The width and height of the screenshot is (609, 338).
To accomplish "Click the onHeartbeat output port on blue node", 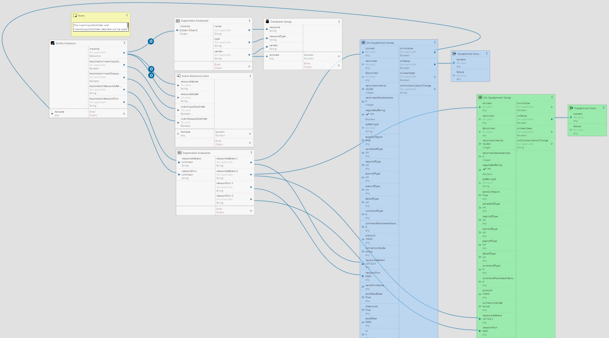I will pos(435,77).
